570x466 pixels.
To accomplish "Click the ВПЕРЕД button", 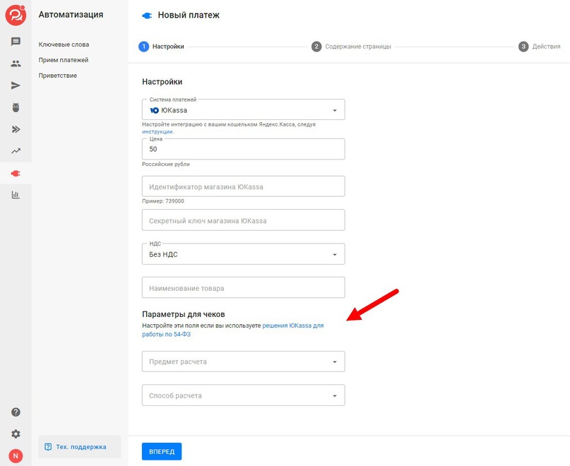I will tap(162, 451).
